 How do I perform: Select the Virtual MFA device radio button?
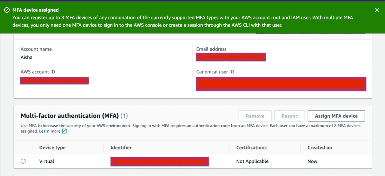click(x=23, y=161)
